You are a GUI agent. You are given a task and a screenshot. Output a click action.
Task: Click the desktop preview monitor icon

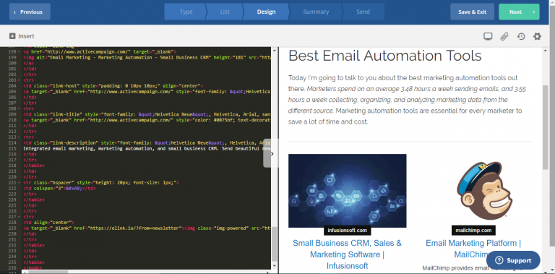coord(488,36)
